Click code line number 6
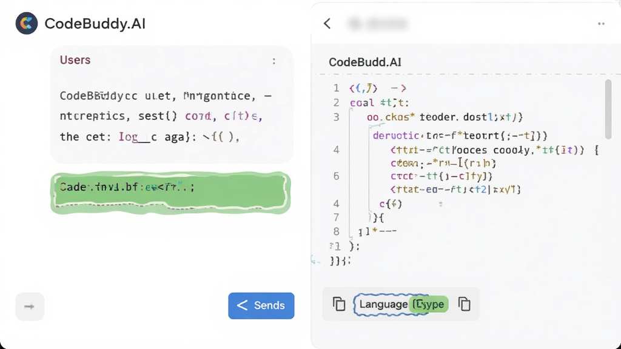621x349 pixels. [336, 176]
